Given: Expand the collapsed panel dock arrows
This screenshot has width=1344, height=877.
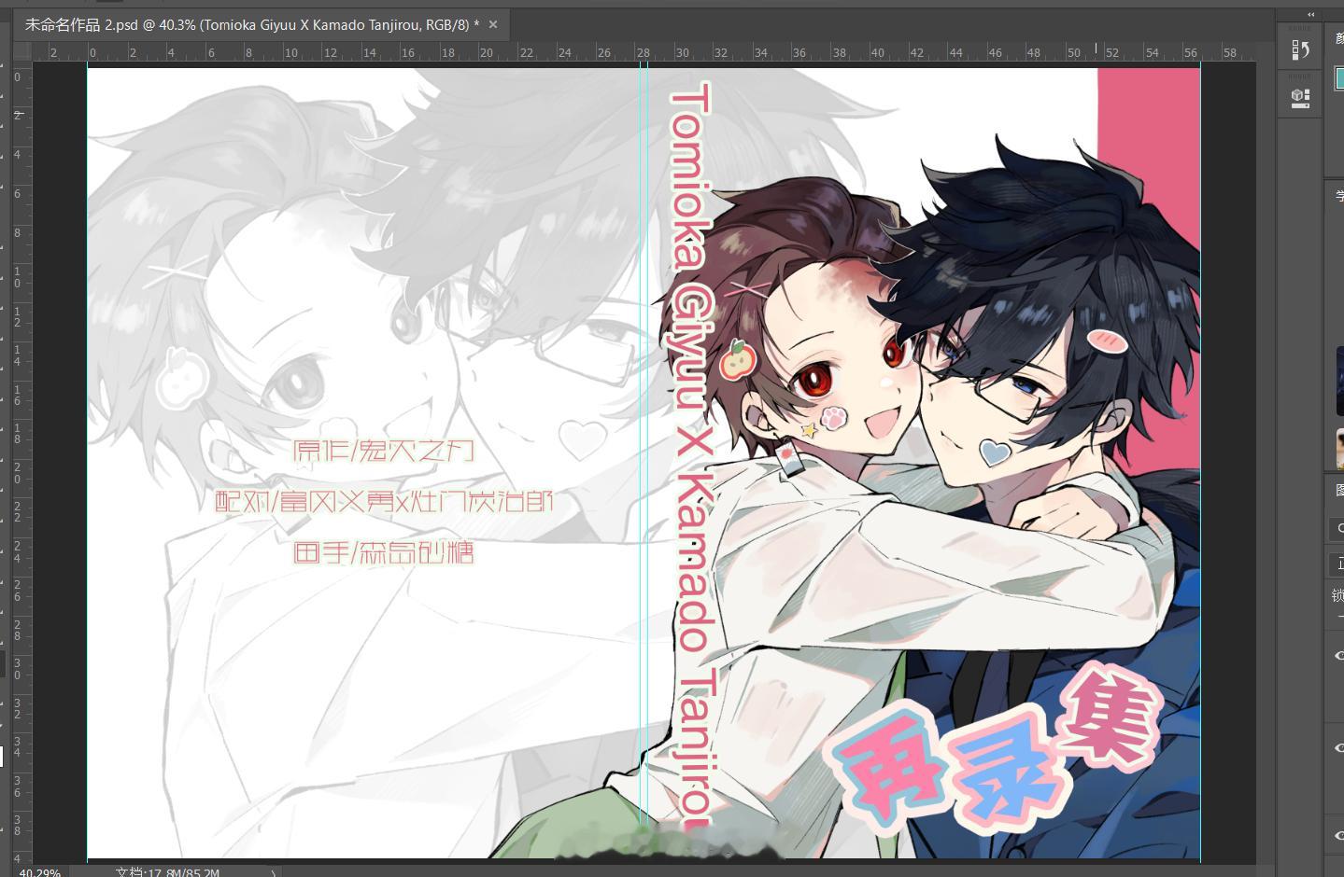Looking at the screenshot, I should (x=1310, y=14).
